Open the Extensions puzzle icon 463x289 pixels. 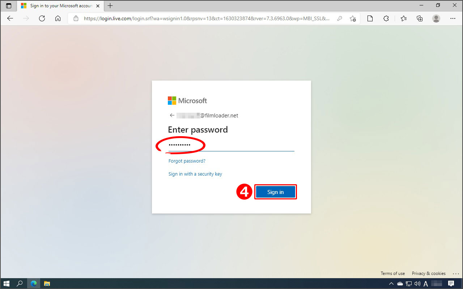(x=386, y=18)
